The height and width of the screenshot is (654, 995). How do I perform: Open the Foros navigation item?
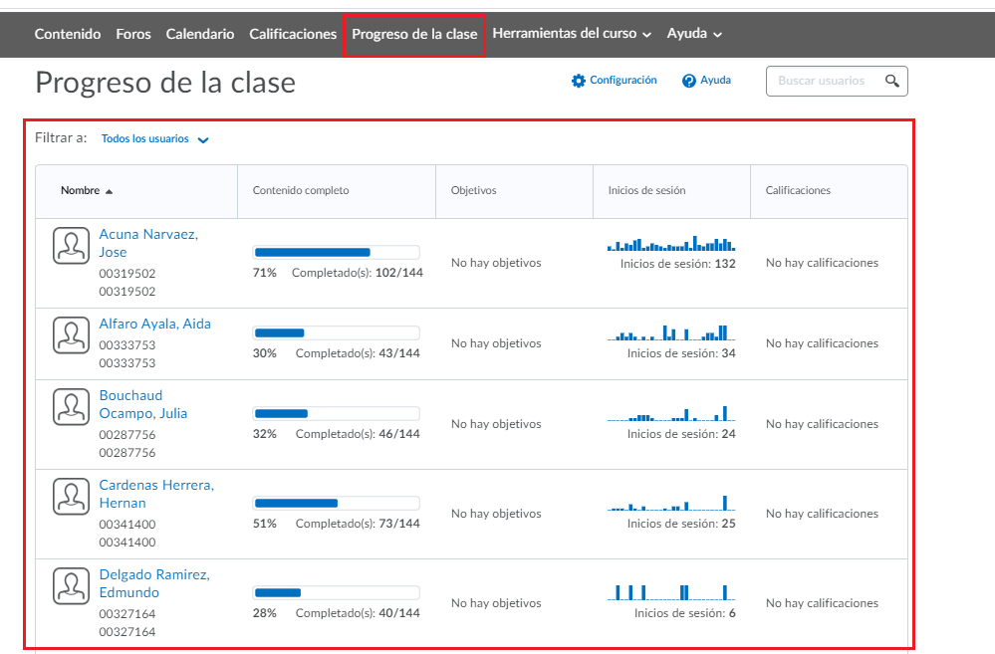[x=133, y=34]
